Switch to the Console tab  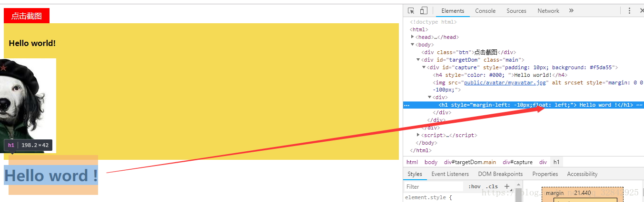click(485, 11)
